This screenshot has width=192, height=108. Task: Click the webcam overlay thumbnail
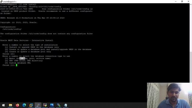[x=169, y=95]
